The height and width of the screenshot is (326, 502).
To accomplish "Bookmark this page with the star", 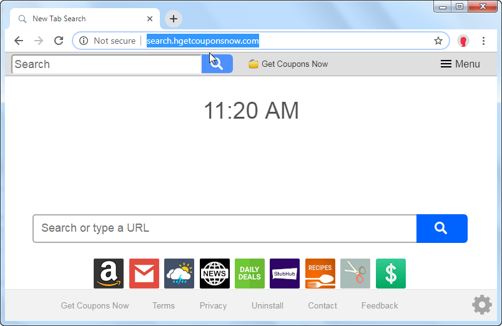I will 438,41.
